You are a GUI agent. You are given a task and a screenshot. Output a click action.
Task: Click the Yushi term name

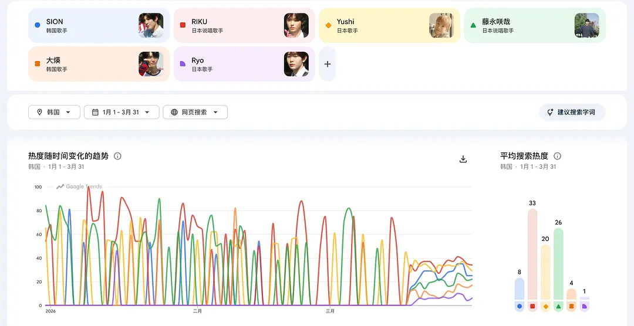click(x=345, y=22)
